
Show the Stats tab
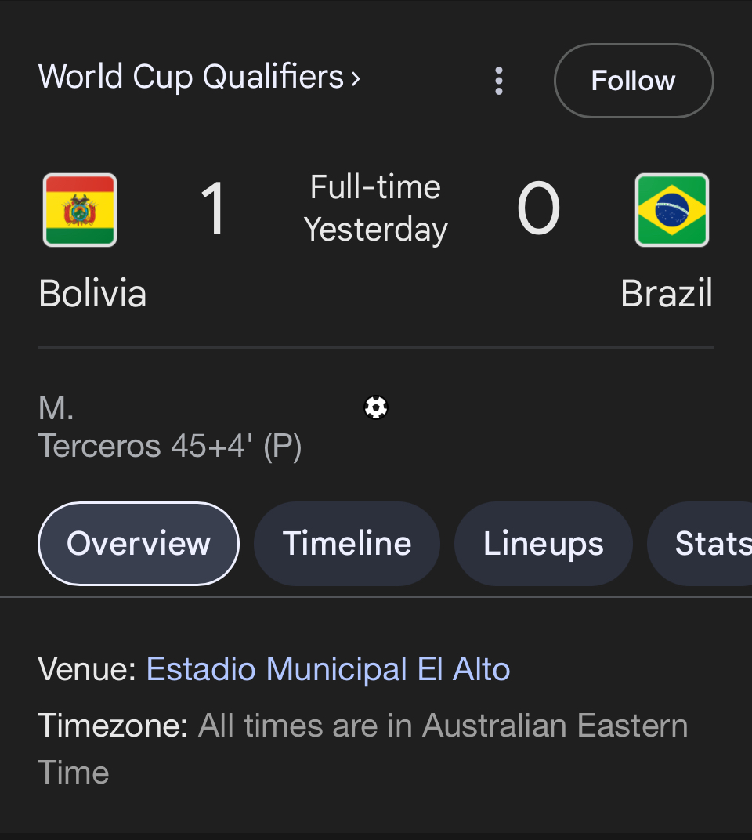click(x=700, y=543)
